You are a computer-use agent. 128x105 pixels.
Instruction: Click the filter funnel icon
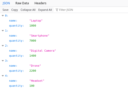(57, 10)
